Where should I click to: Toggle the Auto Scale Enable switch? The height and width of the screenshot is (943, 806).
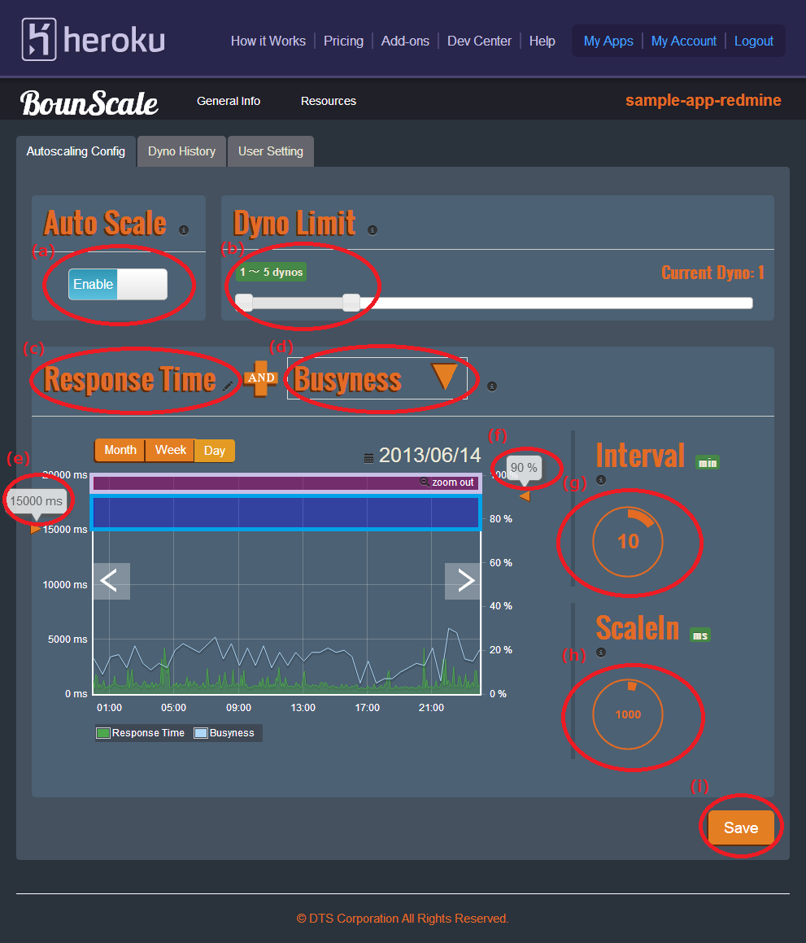[118, 284]
